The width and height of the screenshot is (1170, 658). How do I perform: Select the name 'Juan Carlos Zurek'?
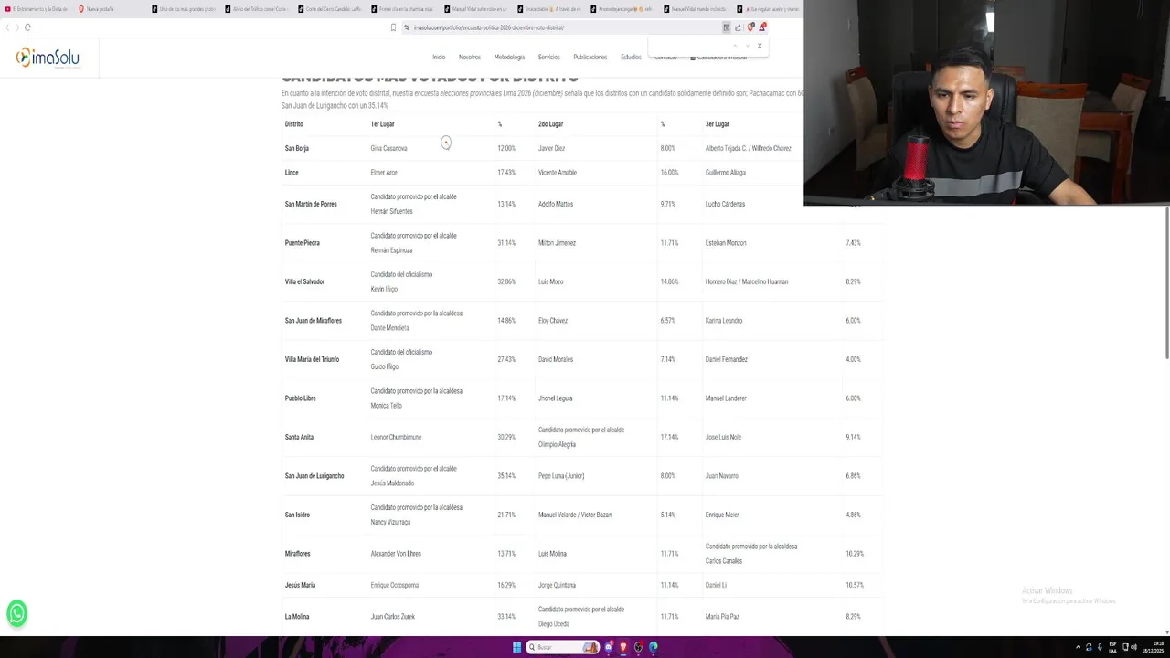[392, 617]
